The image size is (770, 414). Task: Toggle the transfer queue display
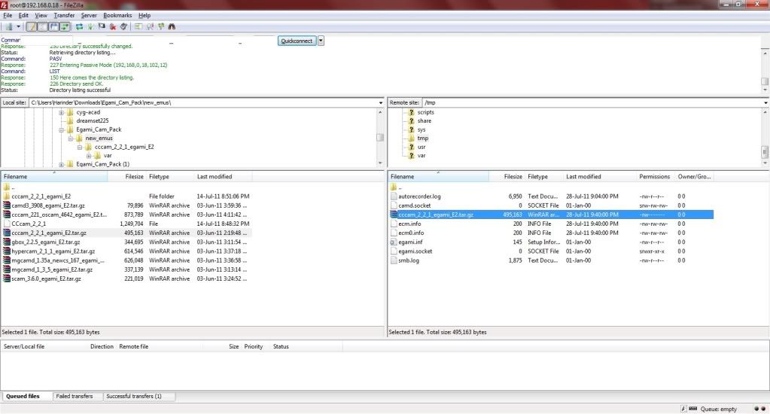(64, 26)
